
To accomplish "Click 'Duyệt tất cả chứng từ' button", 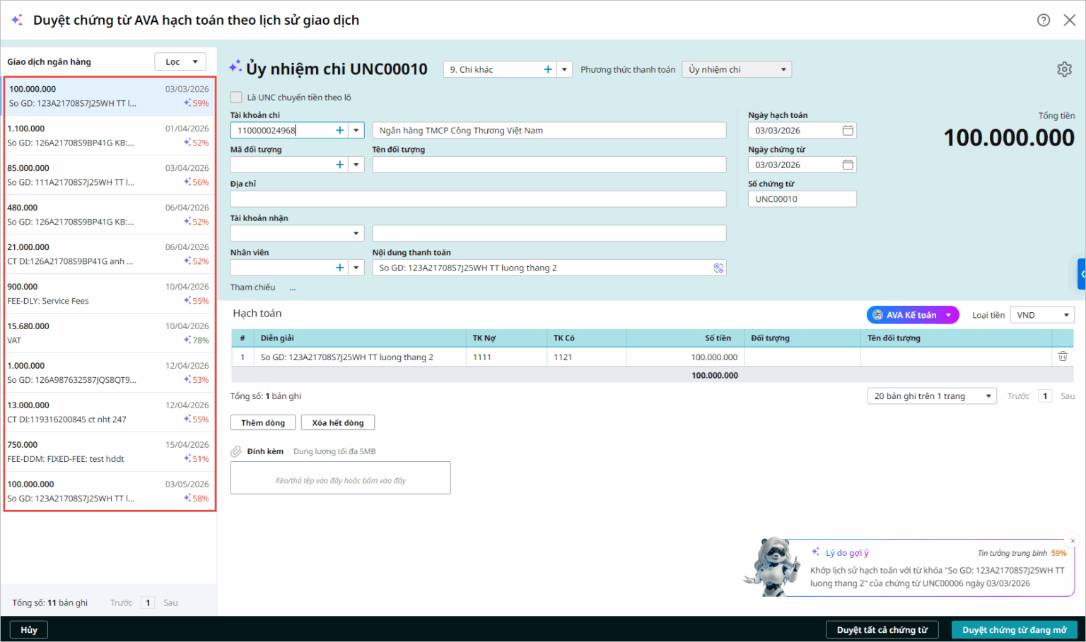I will [882, 630].
